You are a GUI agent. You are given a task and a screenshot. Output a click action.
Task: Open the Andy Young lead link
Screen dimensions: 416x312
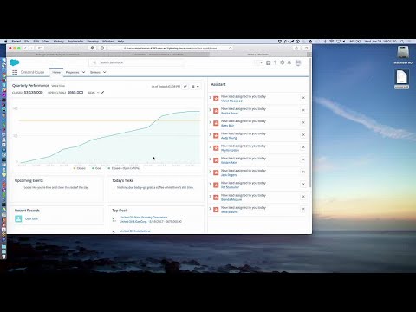pyautogui.click(x=229, y=138)
